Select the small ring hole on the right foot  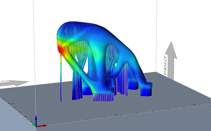tap(148, 83)
